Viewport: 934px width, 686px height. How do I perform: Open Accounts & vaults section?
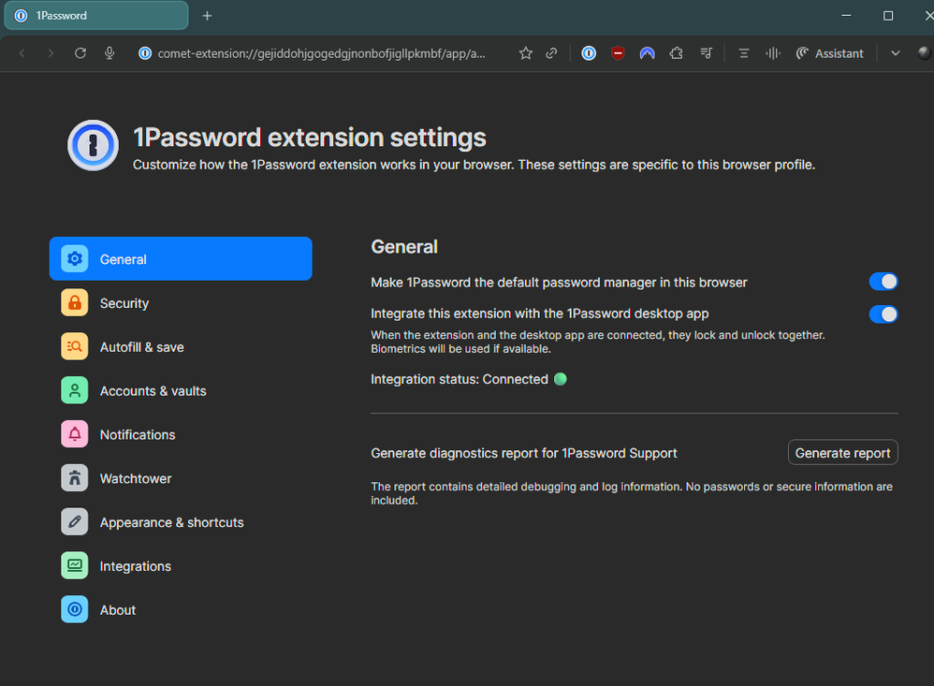153,391
